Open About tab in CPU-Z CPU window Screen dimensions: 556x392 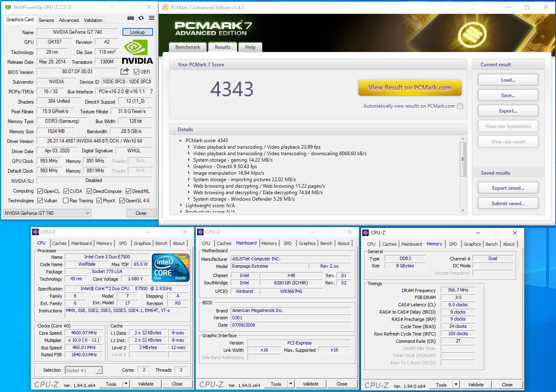[x=179, y=243]
